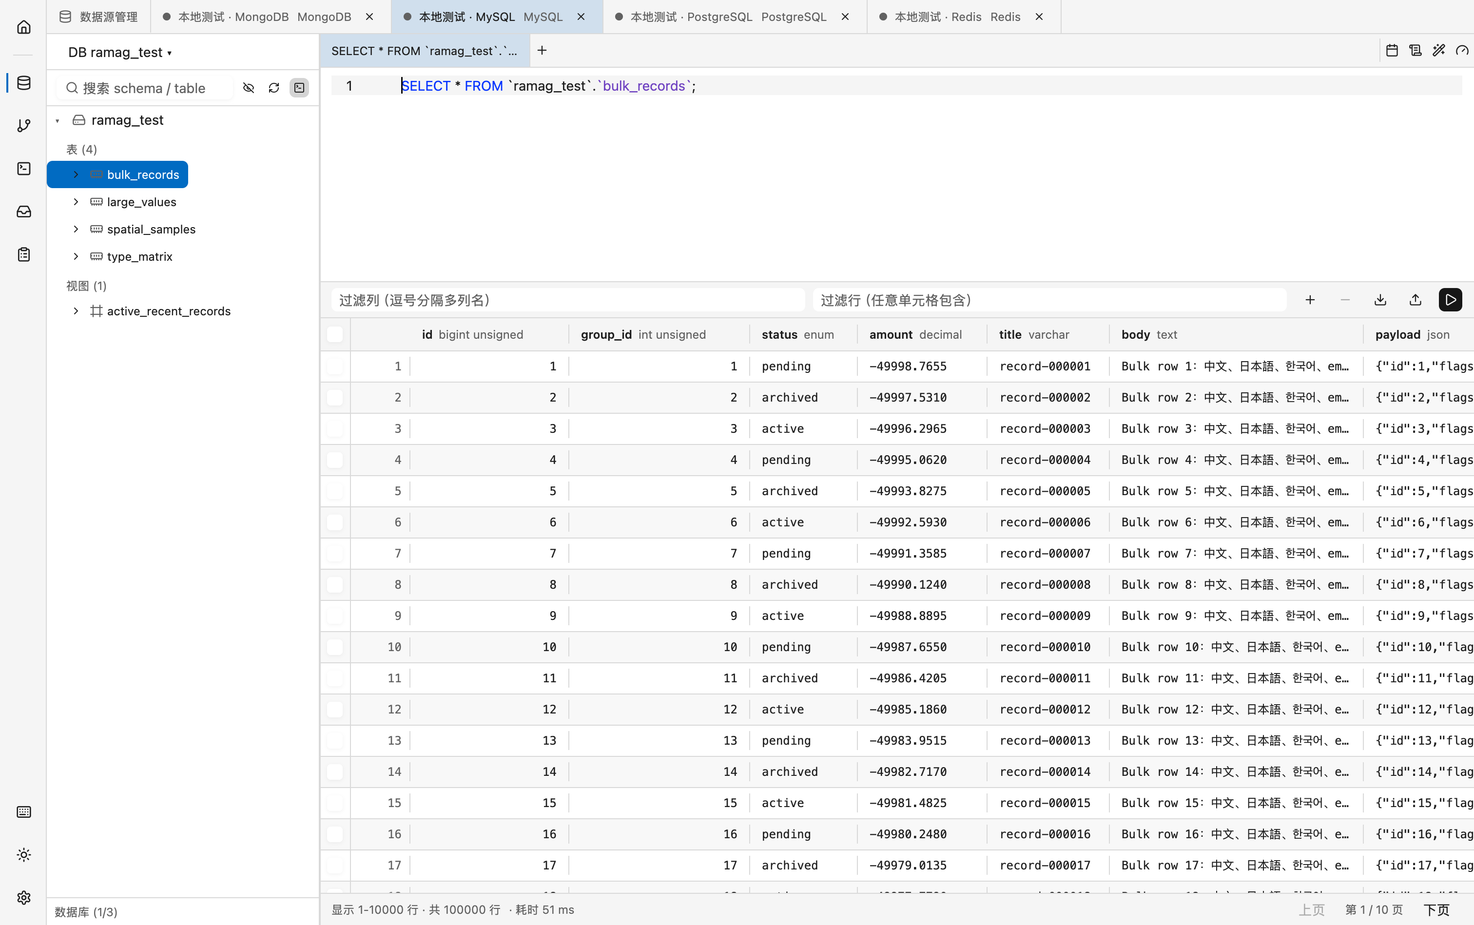Open the query history calendar icon
The height and width of the screenshot is (925, 1474).
point(1392,51)
